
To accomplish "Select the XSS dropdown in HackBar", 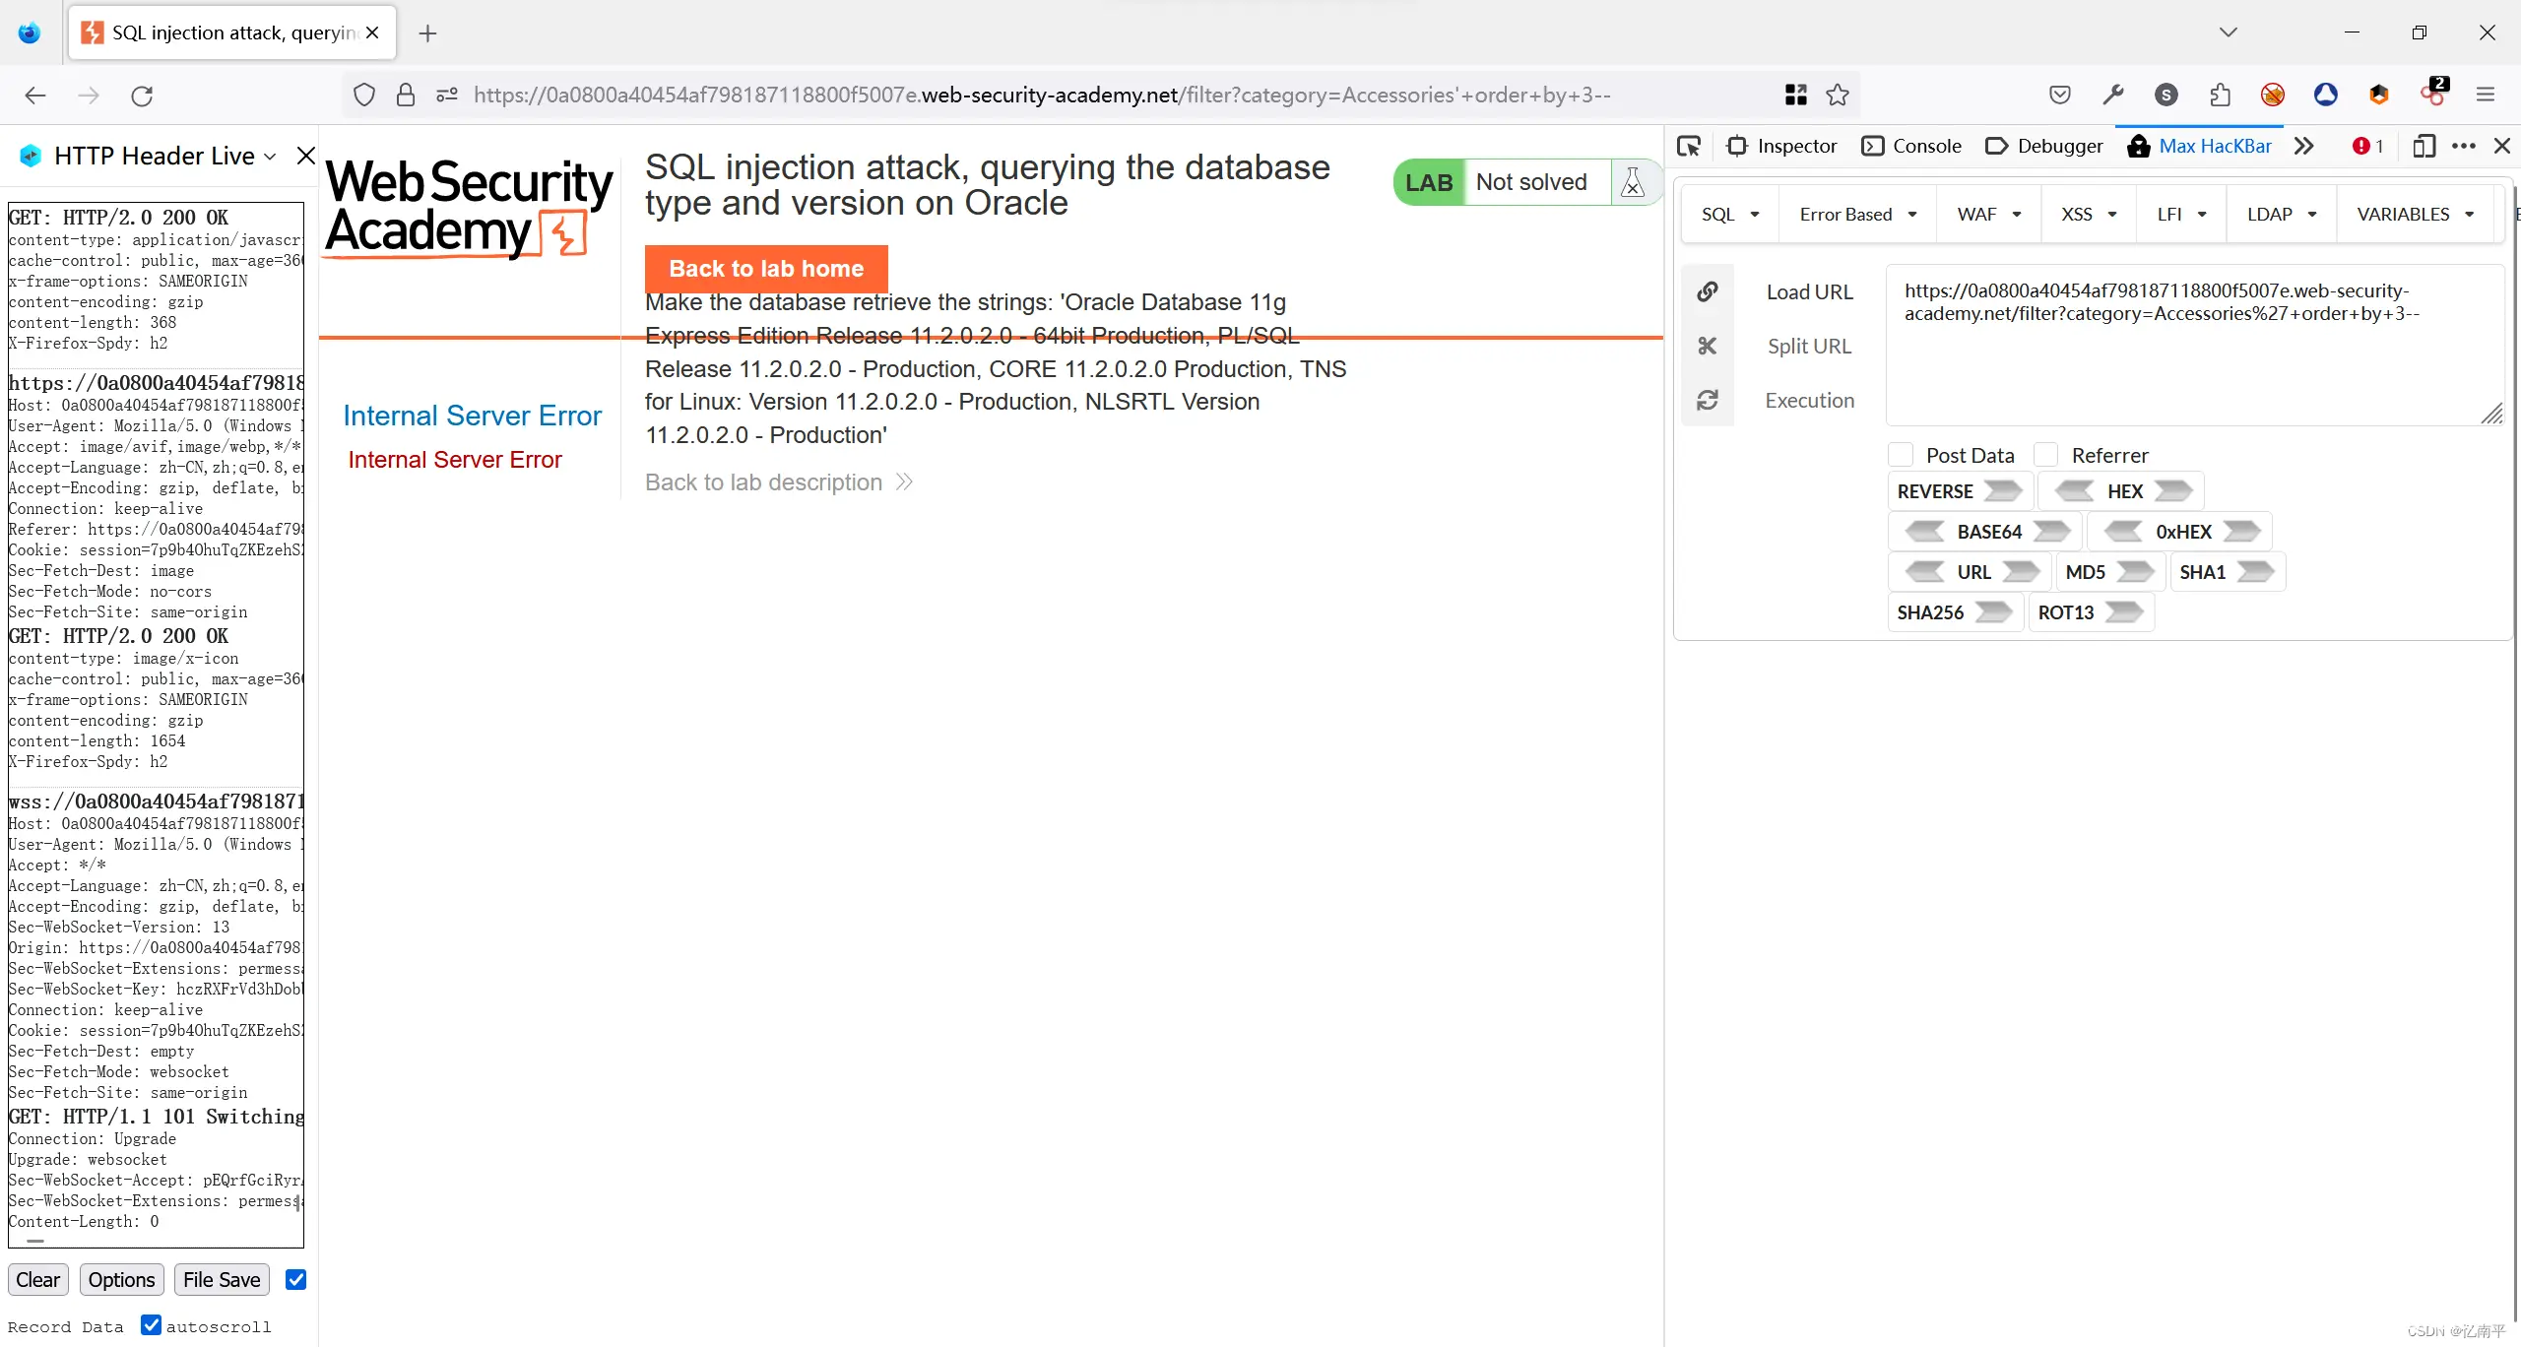I will (2089, 214).
